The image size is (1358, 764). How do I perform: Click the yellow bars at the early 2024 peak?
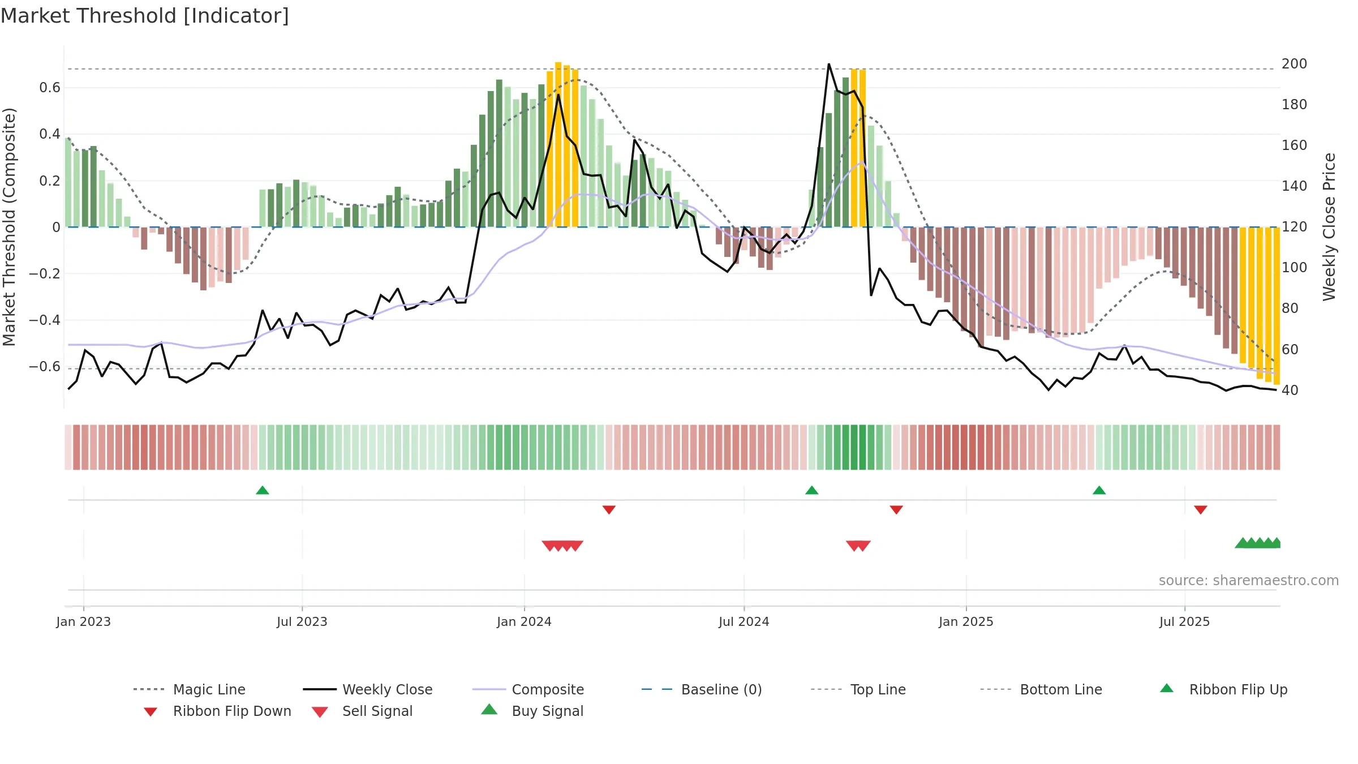(x=562, y=145)
